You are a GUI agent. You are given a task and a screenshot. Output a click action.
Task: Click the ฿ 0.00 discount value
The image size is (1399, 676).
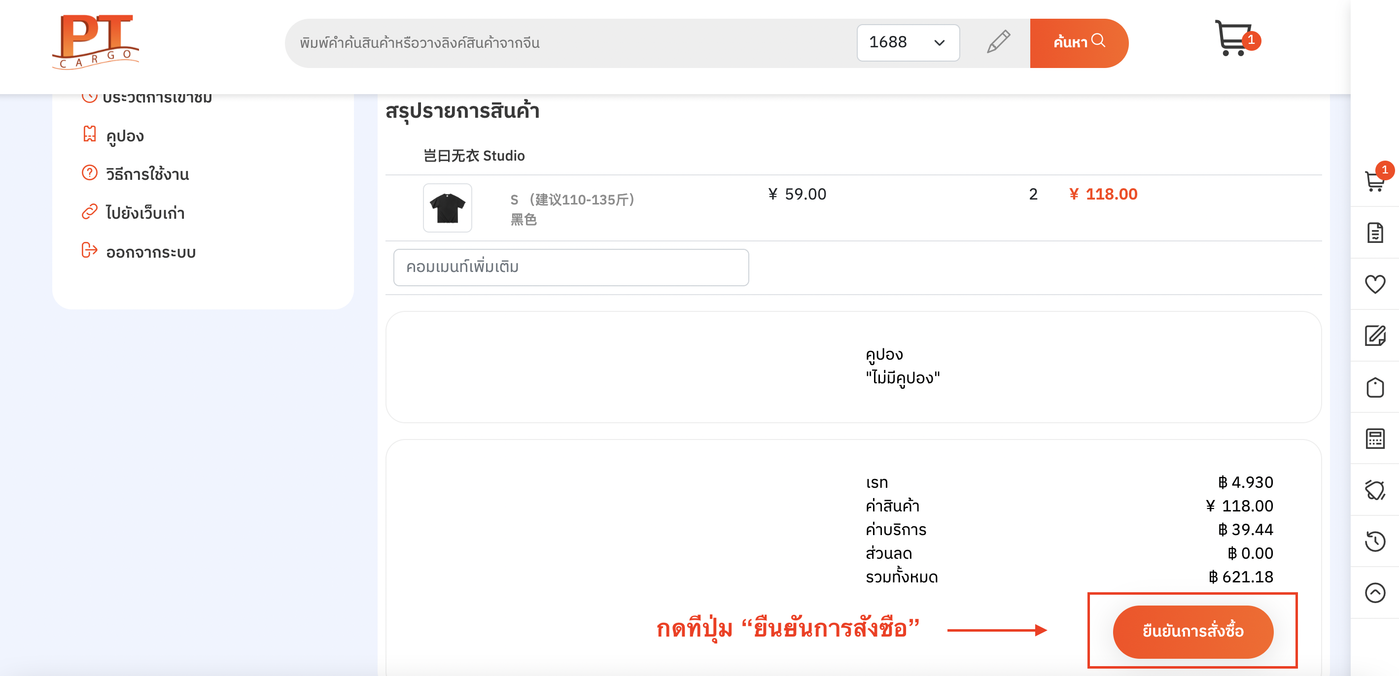pyautogui.click(x=1250, y=553)
